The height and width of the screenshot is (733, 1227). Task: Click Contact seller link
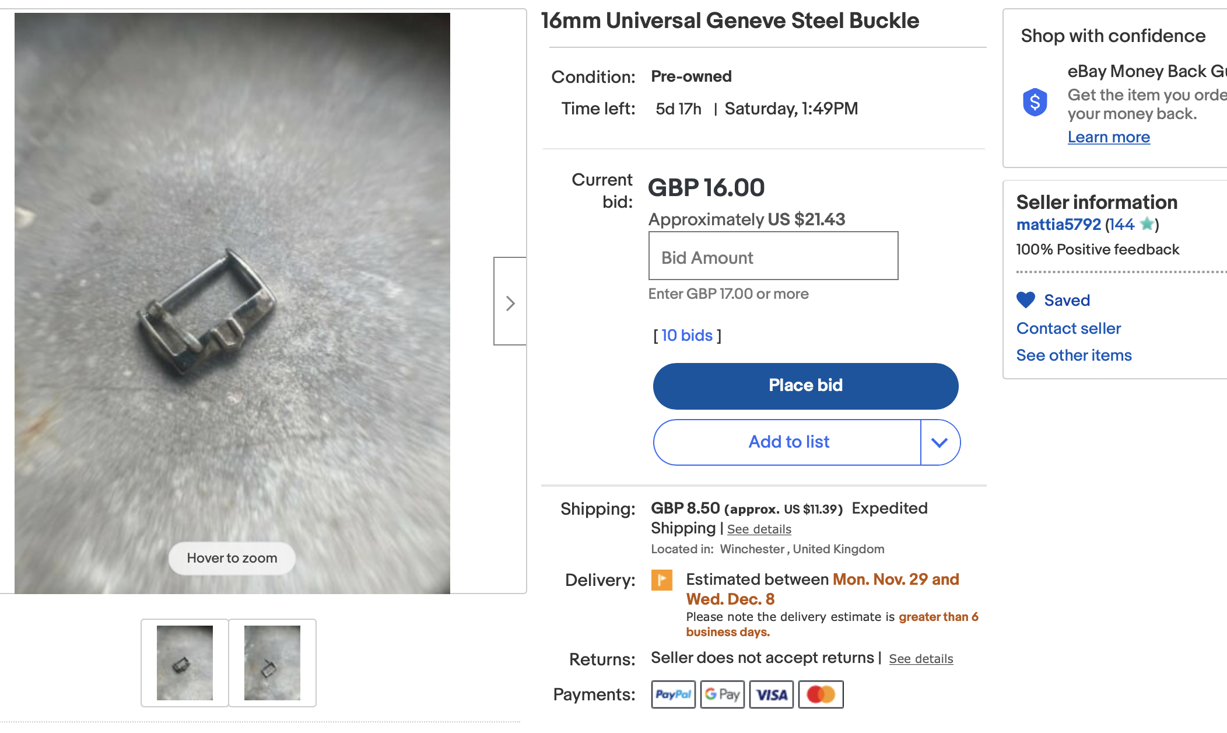1068,329
